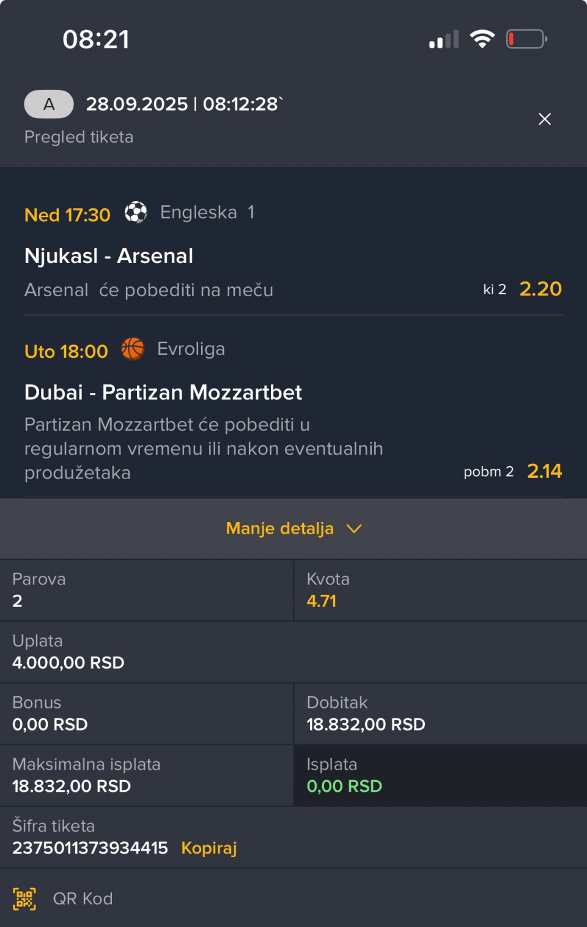Copy ticket code with Kopiraj
Viewport: 587px width, 927px height.
(209, 848)
